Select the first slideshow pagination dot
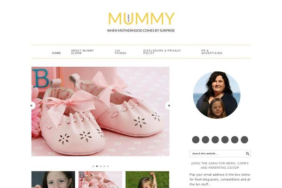The image size is (282, 188). click(93, 166)
